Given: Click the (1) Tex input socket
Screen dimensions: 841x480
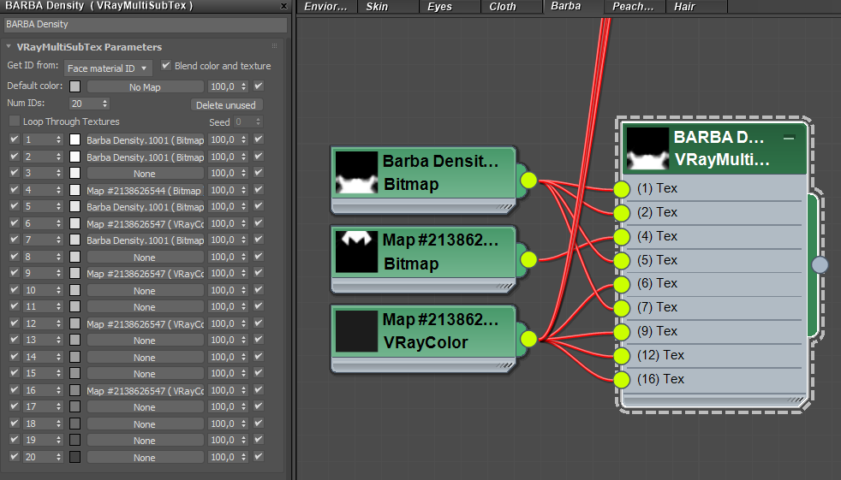Looking at the screenshot, I should click(x=622, y=189).
